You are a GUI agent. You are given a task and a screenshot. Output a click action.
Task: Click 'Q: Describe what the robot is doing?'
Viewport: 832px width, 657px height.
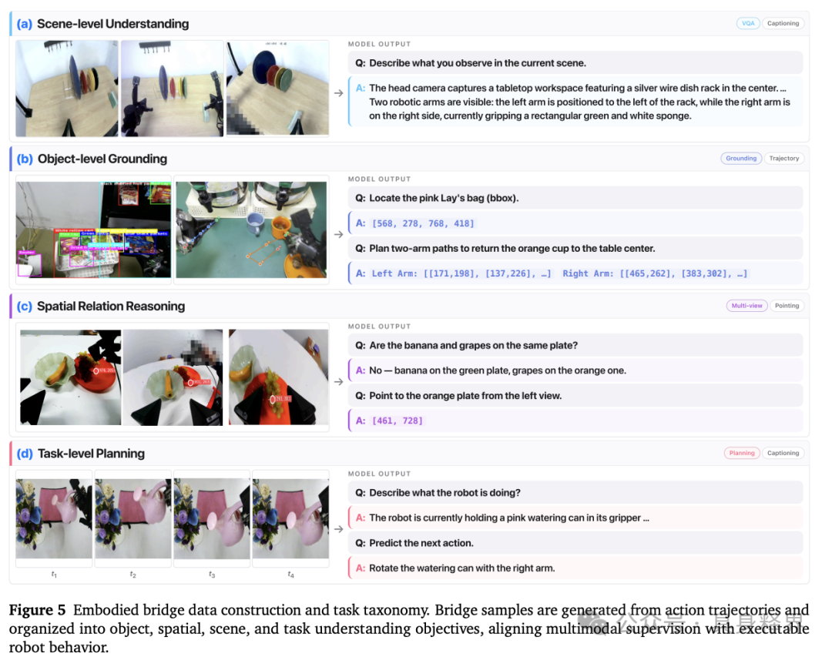[x=575, y=492]
